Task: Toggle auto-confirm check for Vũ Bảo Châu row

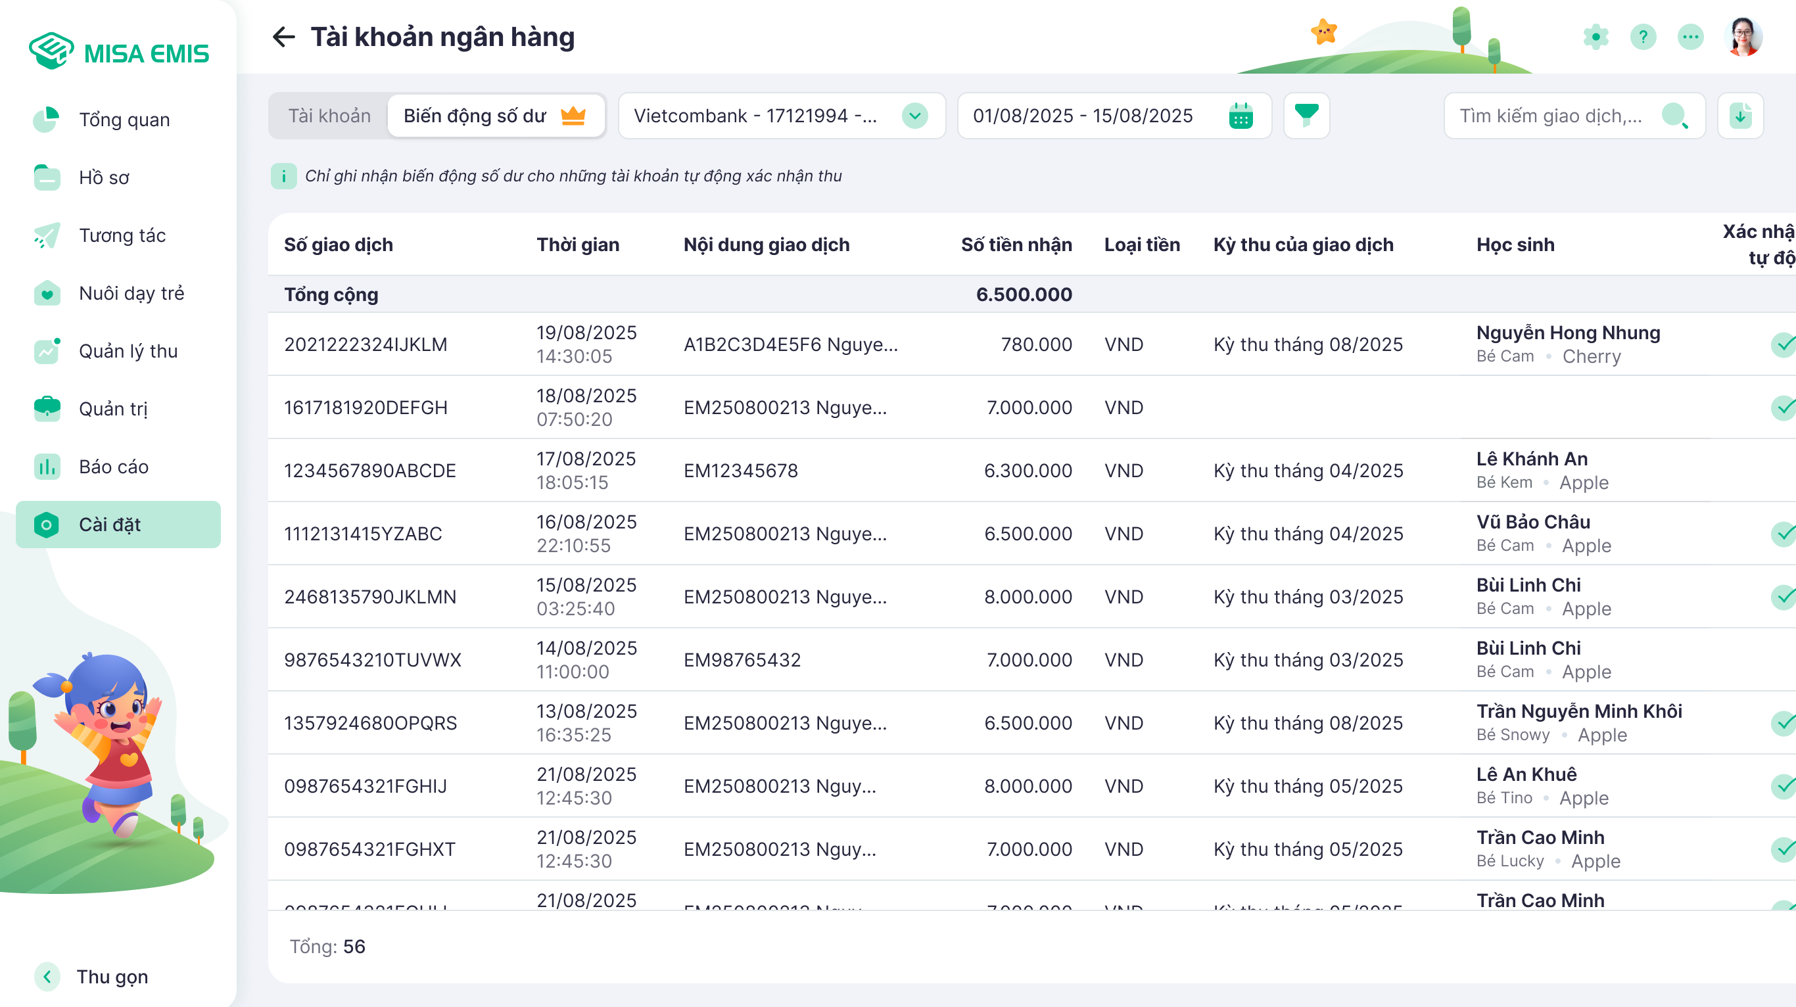Action: coord(1784,534)
